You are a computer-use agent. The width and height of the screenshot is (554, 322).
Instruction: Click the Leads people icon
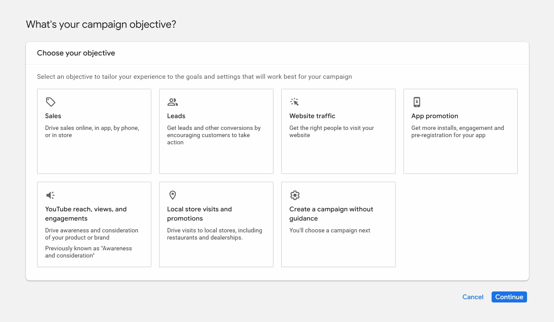pyautogui.click(x=173, y=102)
